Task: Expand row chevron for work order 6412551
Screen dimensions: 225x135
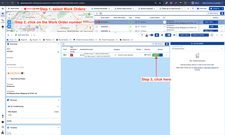Action: [x=222, y=22]
